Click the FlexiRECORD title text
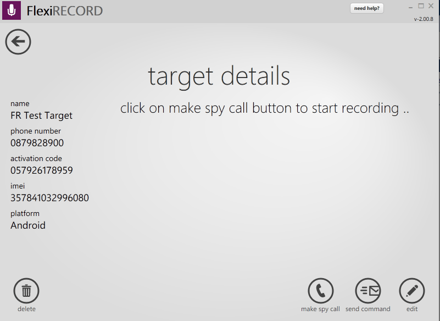The width and height of the screenshot is (440, 321). 65,11
